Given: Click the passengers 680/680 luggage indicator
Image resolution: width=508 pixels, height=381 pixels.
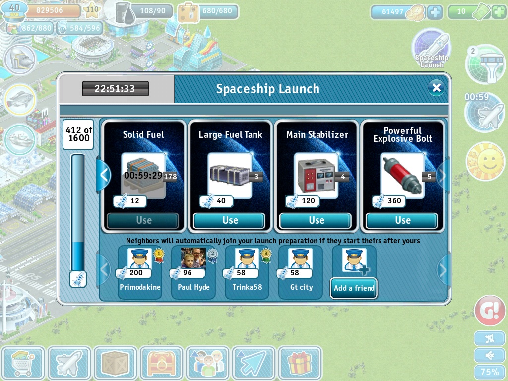Looking at the screenshot, I should (x=208, y=12).
